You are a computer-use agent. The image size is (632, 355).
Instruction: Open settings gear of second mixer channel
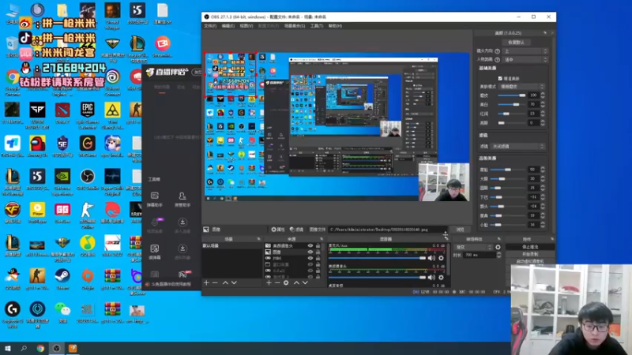tap(441, 278)
